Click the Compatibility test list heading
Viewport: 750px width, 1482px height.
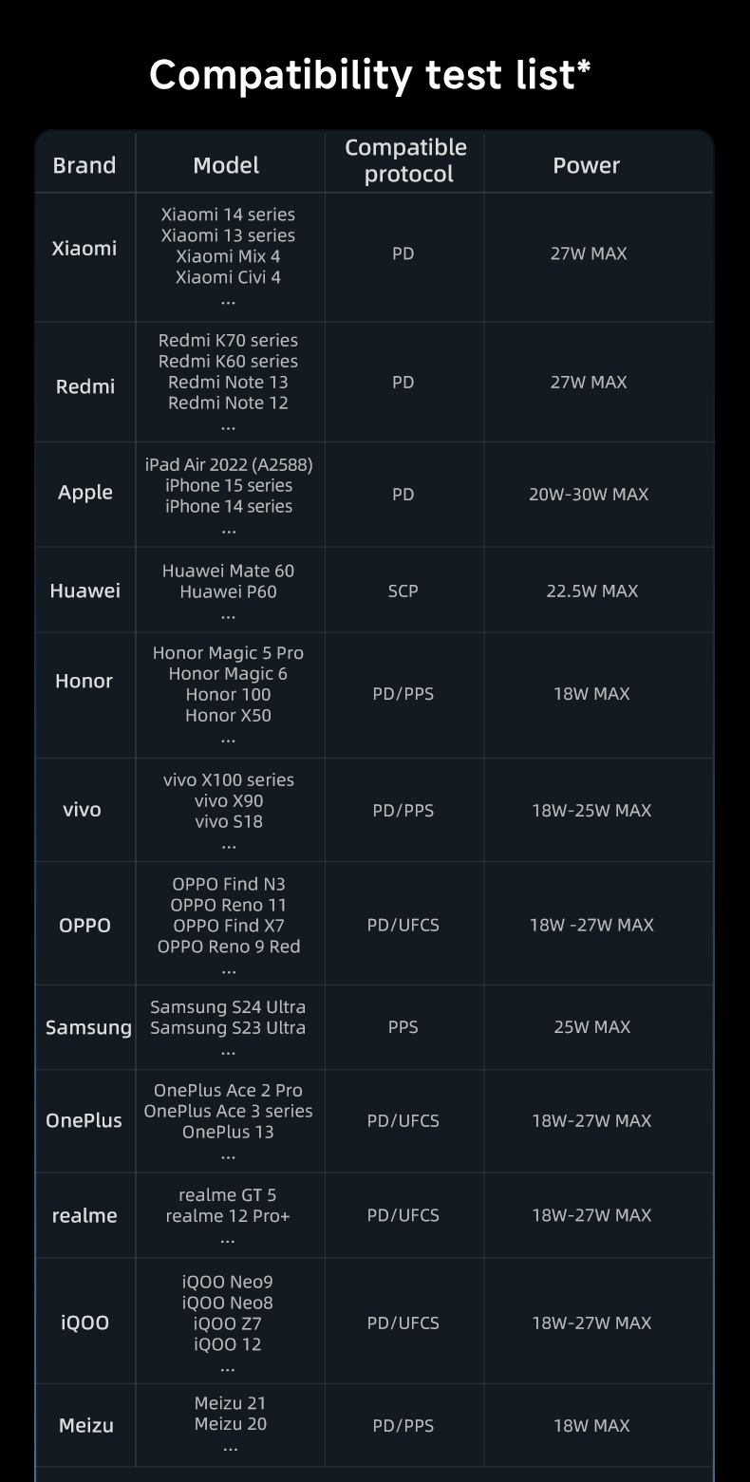(370, 74)
